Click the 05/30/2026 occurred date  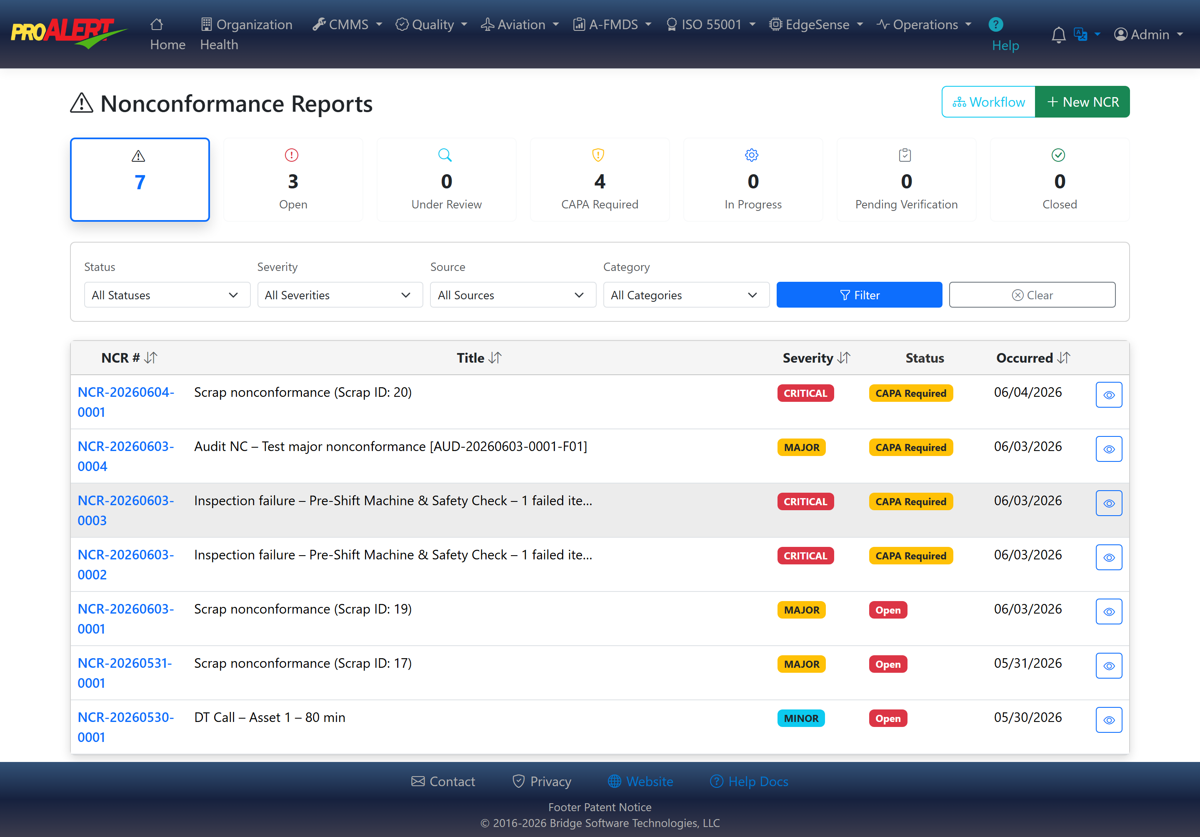pyautogui.click(x=1027, y=717)
